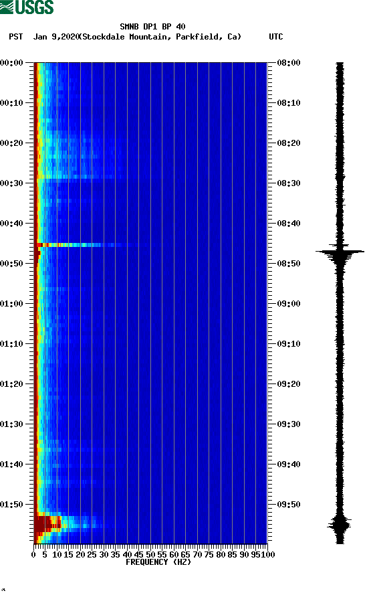Click the frequency tick label 20
The height and width of the screenshot is (597, 369).
tap(80, 555)
